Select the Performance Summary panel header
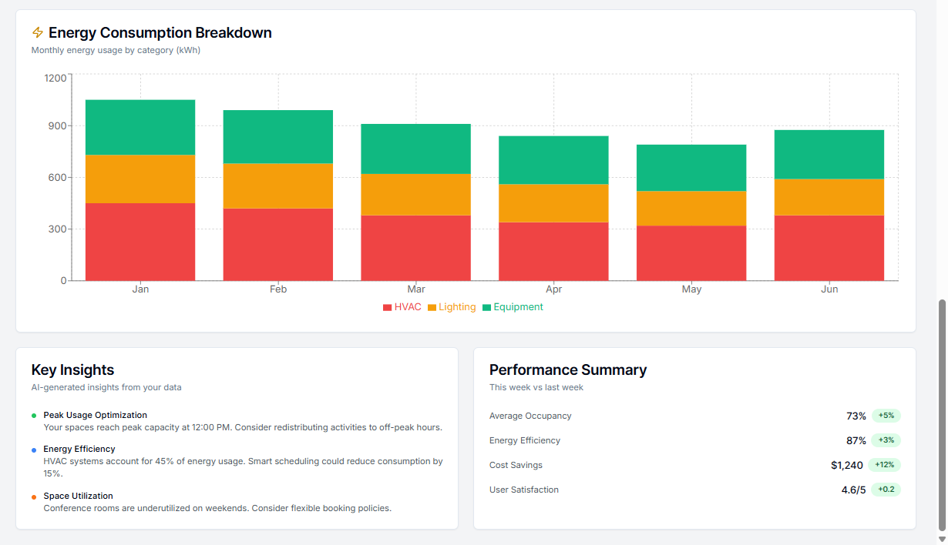 [x=568, y=369]
